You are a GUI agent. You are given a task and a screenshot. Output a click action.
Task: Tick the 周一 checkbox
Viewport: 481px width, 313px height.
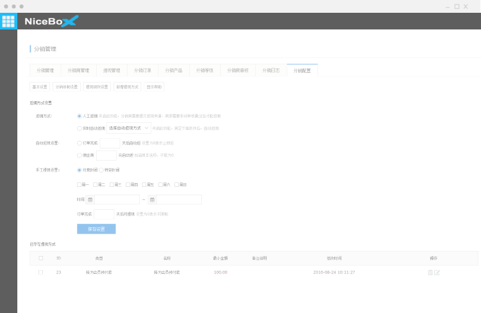click(79, 184)
